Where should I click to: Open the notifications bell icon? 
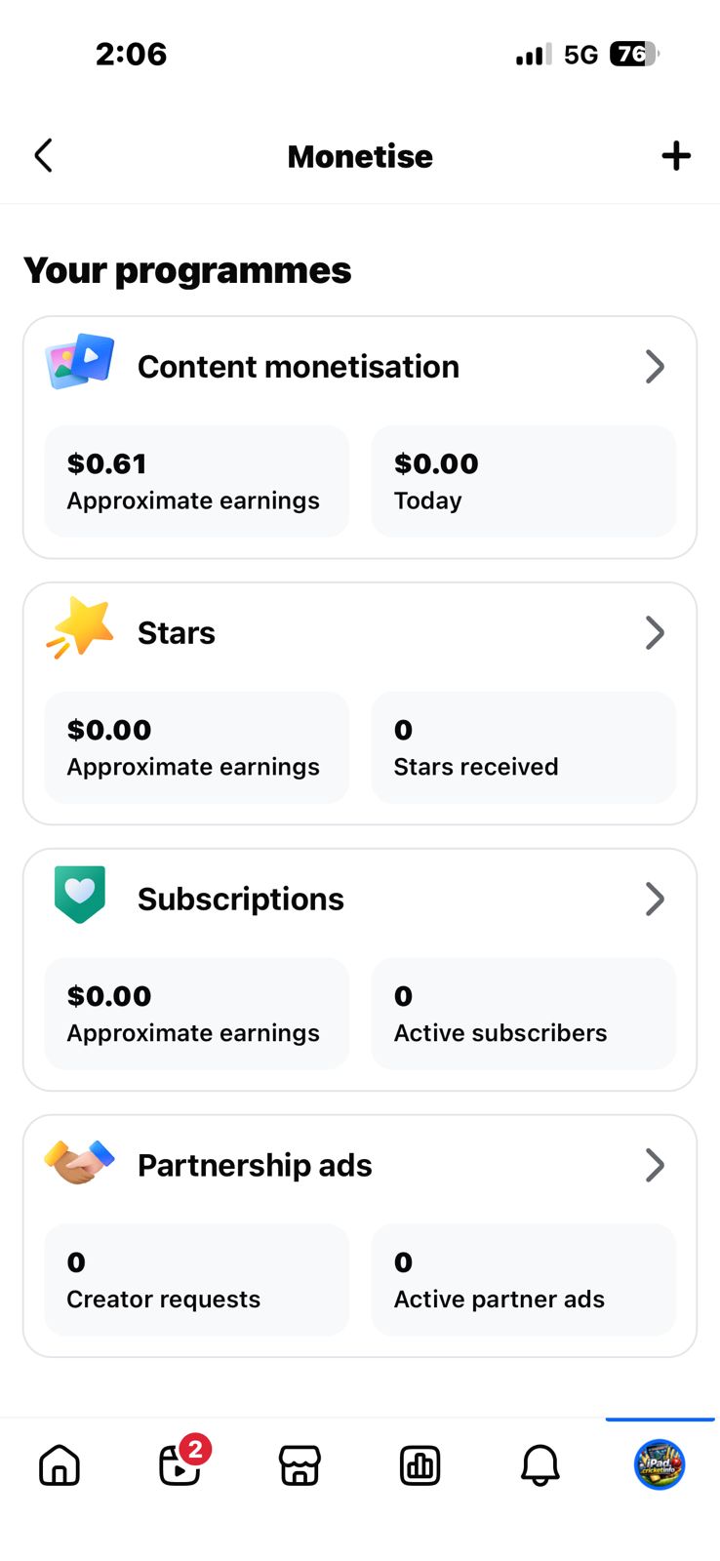coord(540,1465)
